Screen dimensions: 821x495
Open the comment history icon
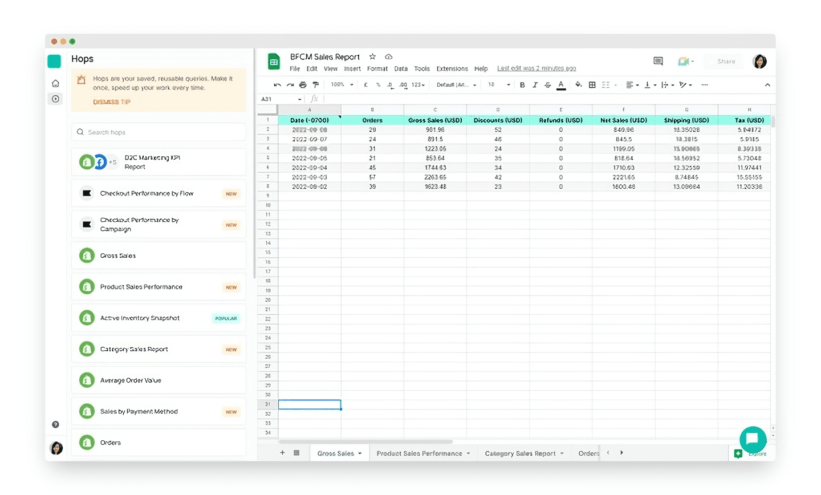tap(658, 61)
